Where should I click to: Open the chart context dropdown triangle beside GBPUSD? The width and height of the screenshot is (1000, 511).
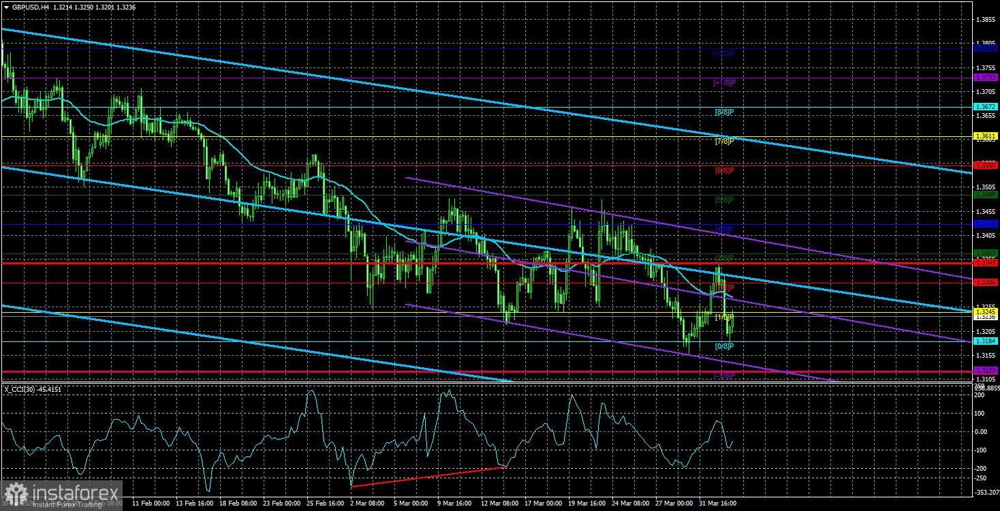coord(5,7)
